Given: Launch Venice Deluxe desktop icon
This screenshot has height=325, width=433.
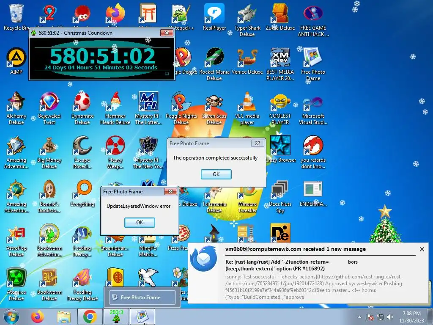Looking at the screenshot, I should point(247,61).
